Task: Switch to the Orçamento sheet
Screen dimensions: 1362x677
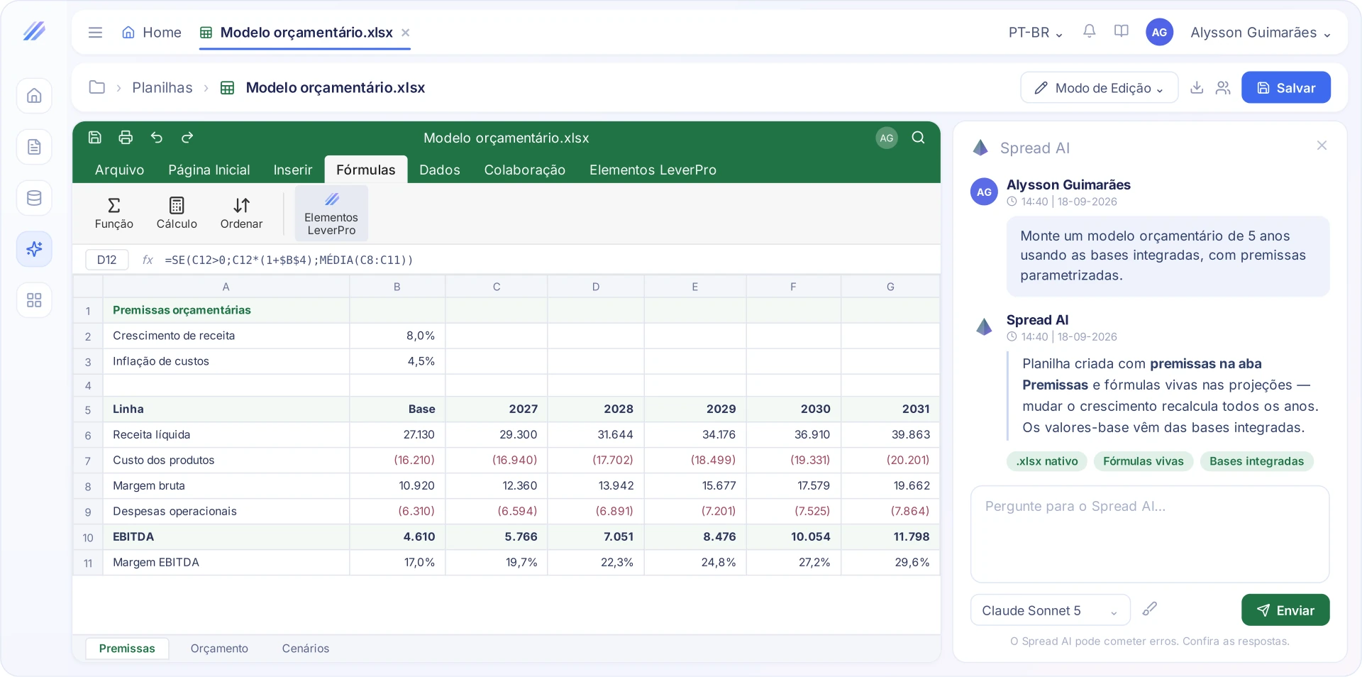Action: point(219,649)
